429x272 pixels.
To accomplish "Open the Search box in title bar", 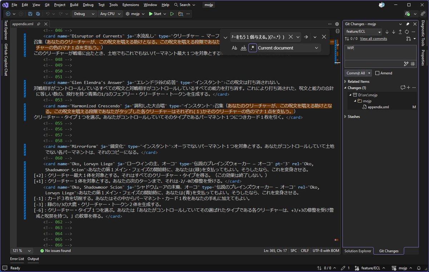I will (x=185, y=5).
